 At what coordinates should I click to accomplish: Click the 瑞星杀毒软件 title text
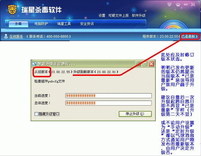[41, 10]
